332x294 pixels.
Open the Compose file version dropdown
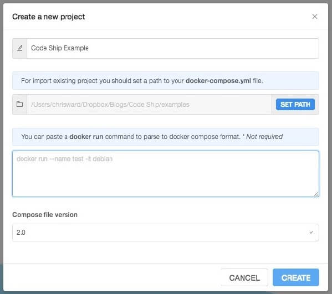coord(166,233)
